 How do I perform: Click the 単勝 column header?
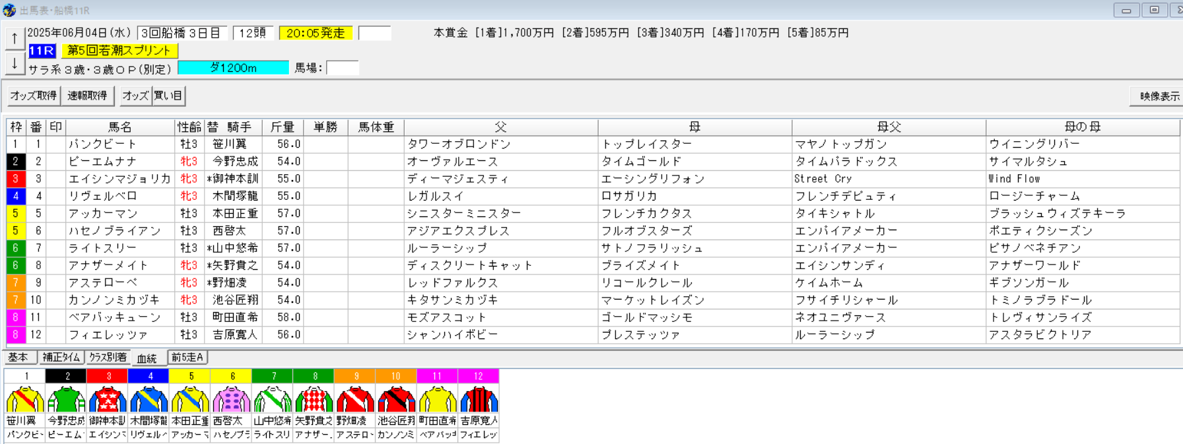click(x=325, y=127)
